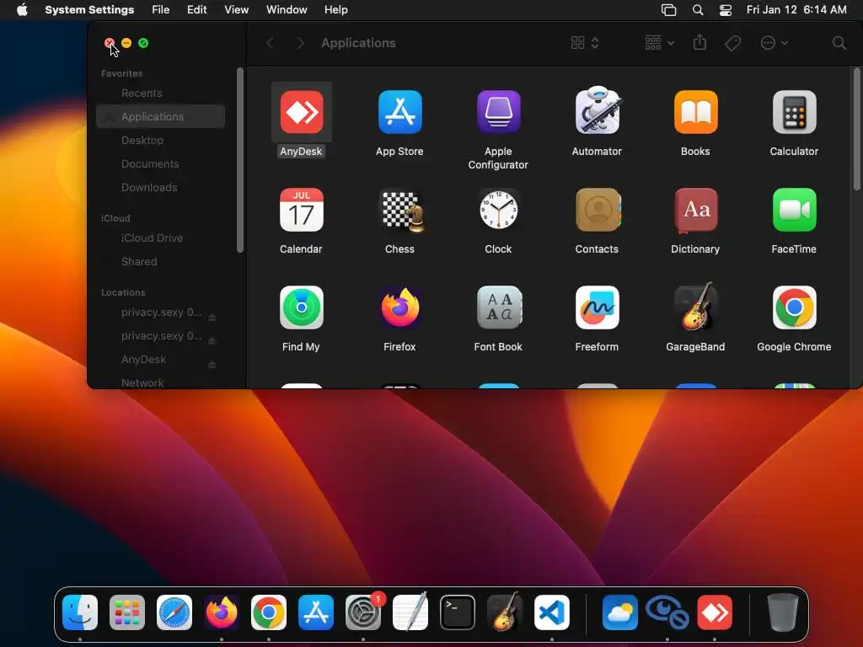Click the Stage Manager menu bar icon

click(x=668, y=10)
